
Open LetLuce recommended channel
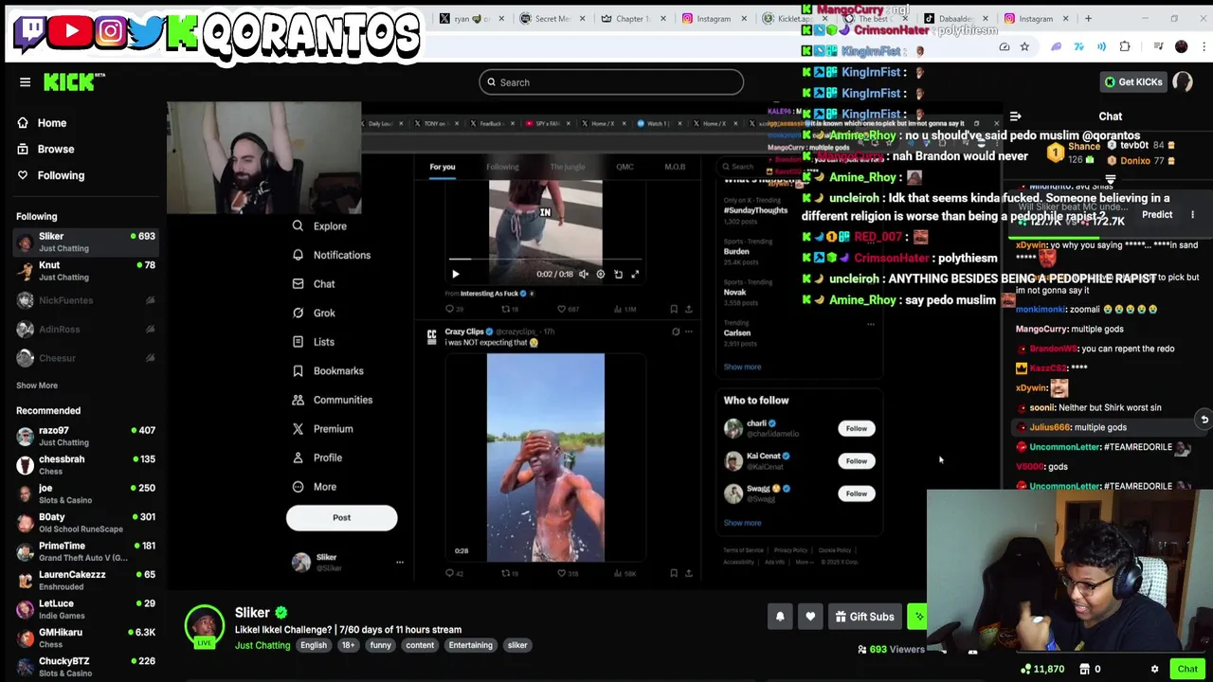[x=85, y=609]
